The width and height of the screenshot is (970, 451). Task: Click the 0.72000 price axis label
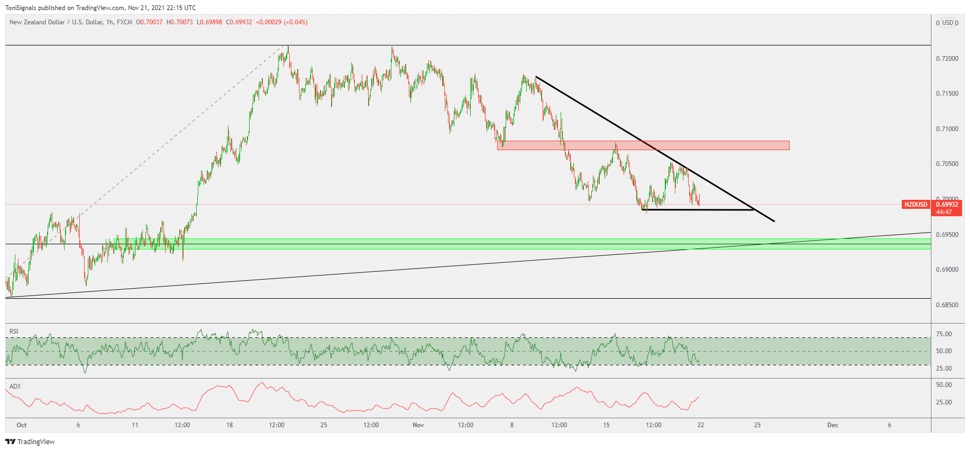coord(947,59)
